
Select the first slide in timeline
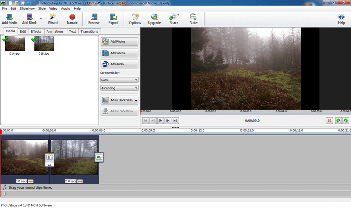(25, 157)
